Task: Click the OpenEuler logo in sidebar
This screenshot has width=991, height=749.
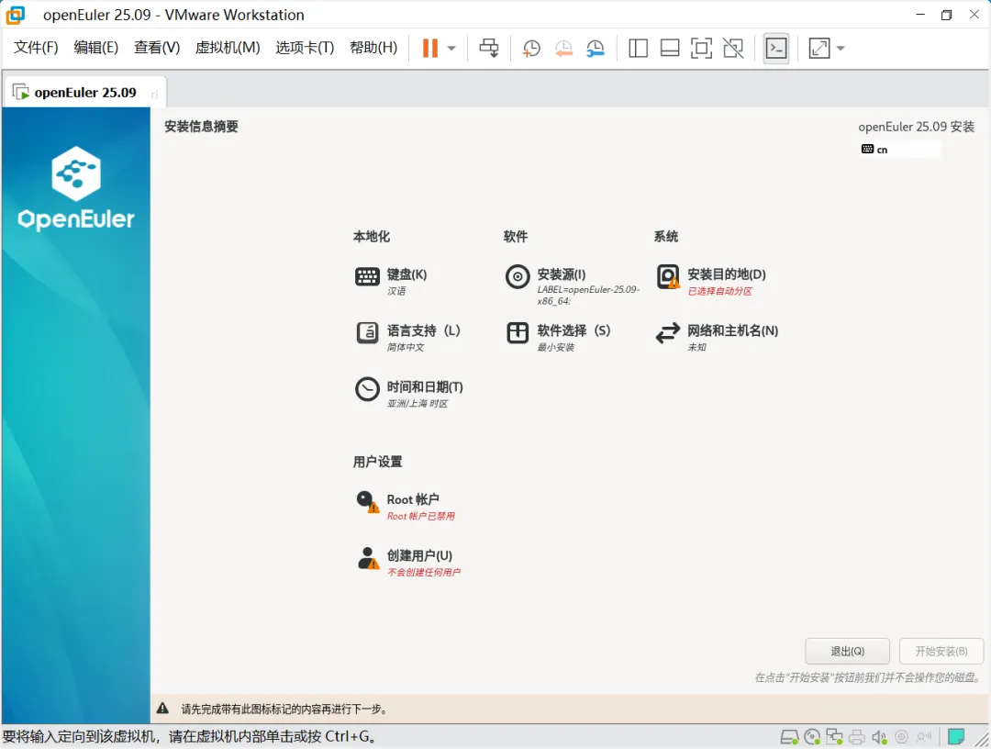Action: point(76,188)
